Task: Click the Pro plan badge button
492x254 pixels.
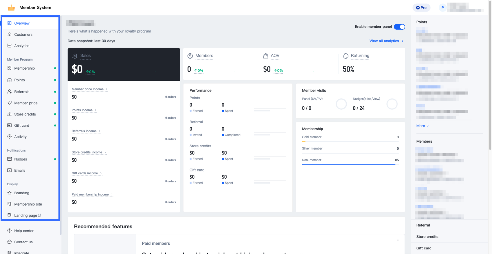Action: [x=421, y=8]
